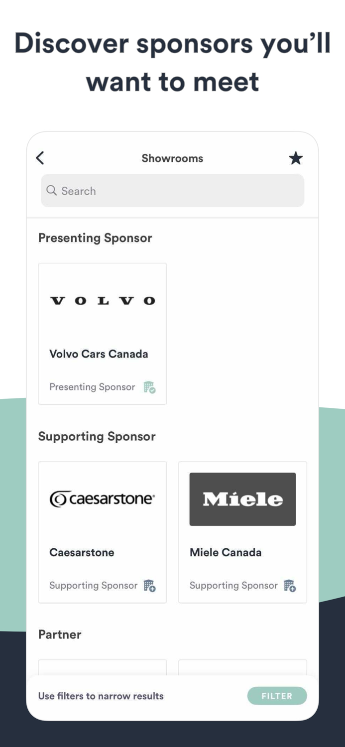Click the Presenting Sponsor section heading
The image size is (345, 747).
click(x=95, y=238)
